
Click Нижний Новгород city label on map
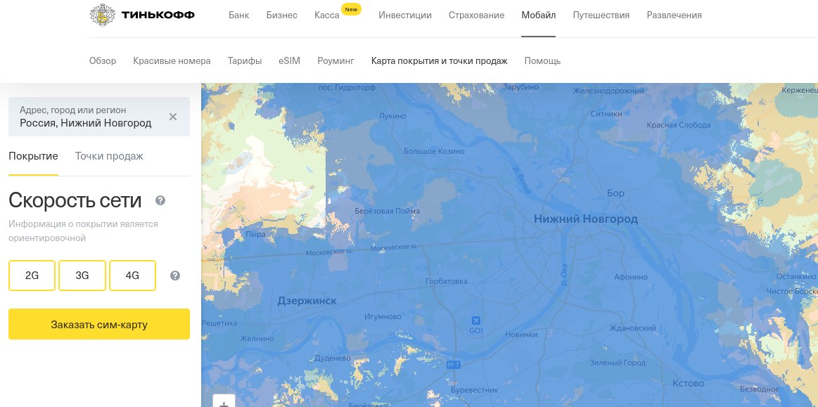tap(586, 219)
